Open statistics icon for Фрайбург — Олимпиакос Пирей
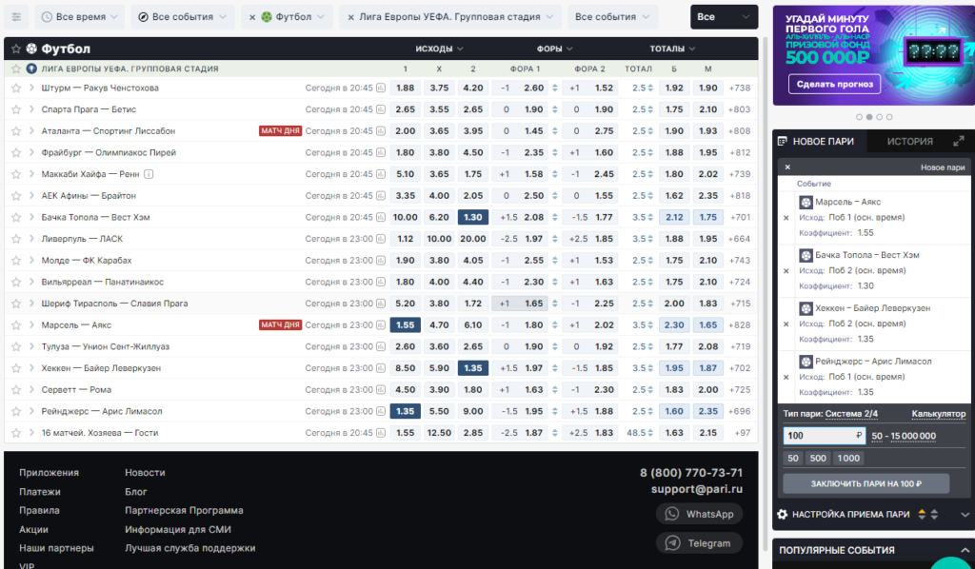This screenshot has width=975, height=569. pyautogui.click(x=381, y=152)
